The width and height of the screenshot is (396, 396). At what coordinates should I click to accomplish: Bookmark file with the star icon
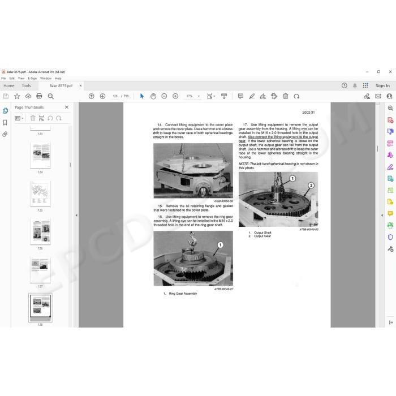17,96
